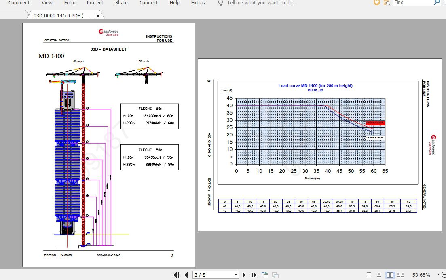Image resolution: width=446 pixels, height=280 pixels.
Task: Open the Form ribbon tab
Action: tap(70, 3)
